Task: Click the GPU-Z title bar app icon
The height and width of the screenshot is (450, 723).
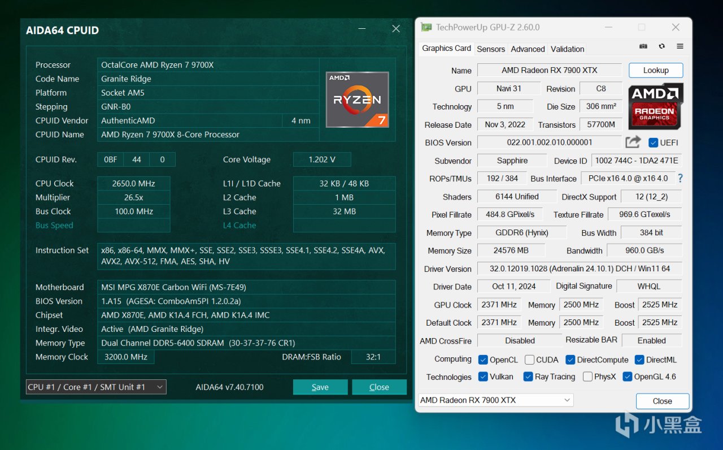Action: [x=426, y=27]
